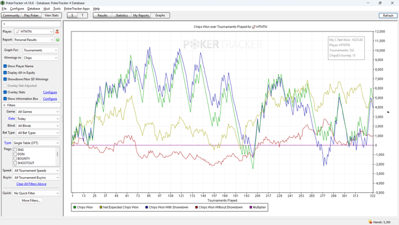Click the Refresh button
Image resolution: width=399 pixels, height=225 pixels.
(x=388, y=15)
